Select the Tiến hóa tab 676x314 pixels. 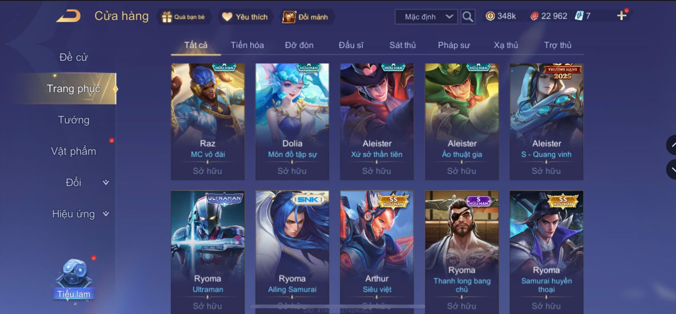pyautogui.click(x=247, y=45)
